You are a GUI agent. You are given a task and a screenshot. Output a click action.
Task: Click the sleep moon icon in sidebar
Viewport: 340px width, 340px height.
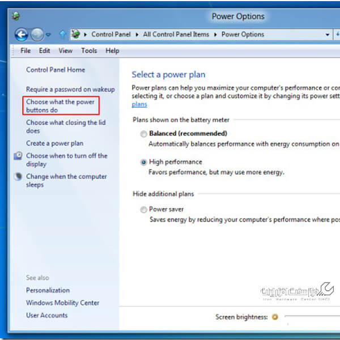18,176
